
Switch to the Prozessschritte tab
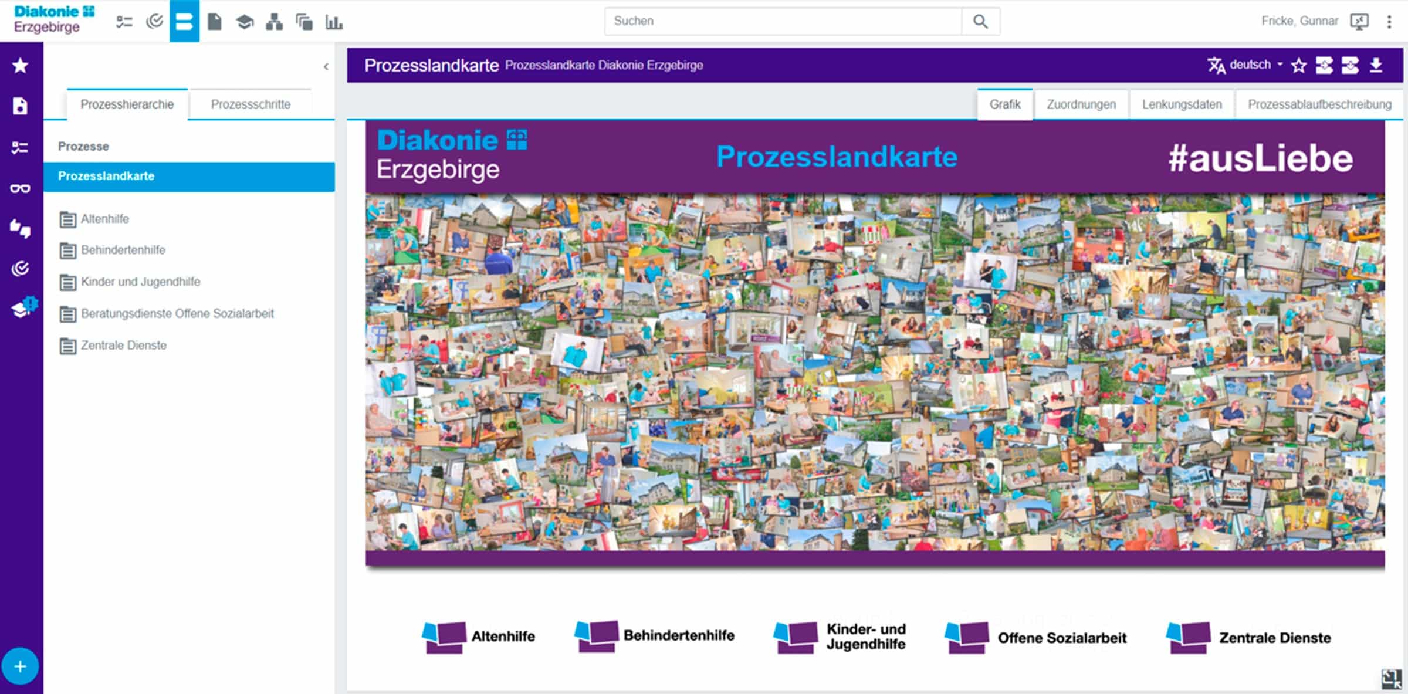(x=251, y=104)
